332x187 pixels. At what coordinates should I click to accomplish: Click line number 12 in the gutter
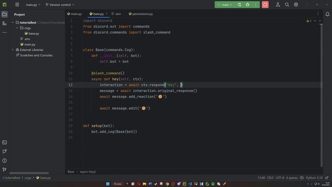point(71,85)
